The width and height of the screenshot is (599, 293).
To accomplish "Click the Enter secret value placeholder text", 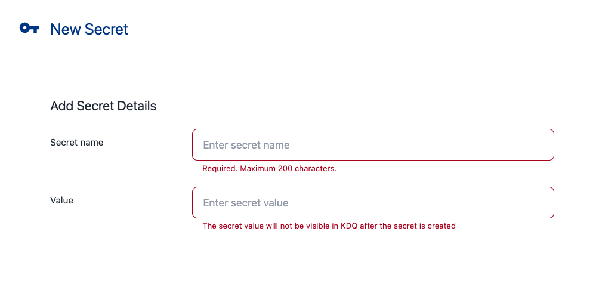I will pos(246,203).
